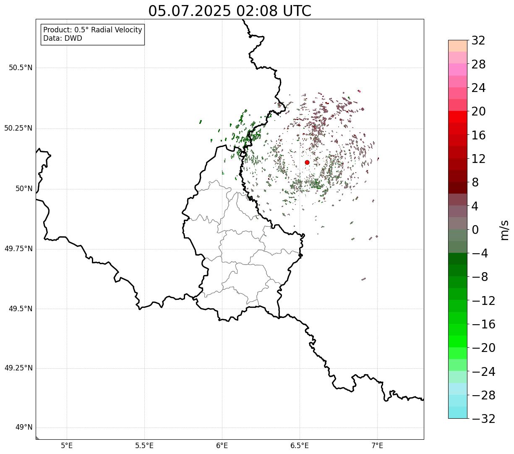Click the colorbar tick label 8
The width and height of the screenshot is (514, 454).
click(x=475, y=183)
